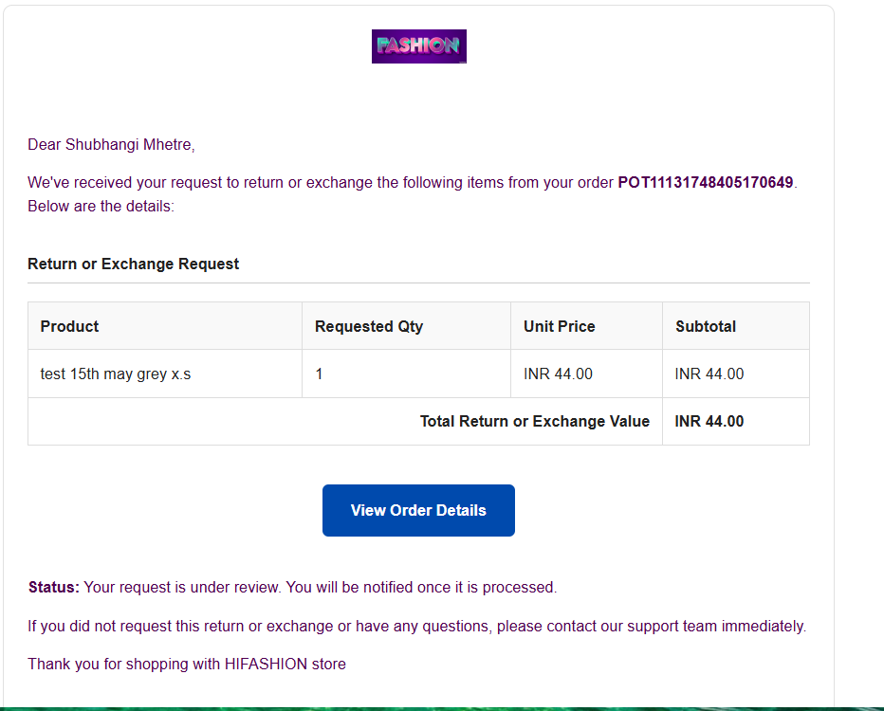Screen dimensions: 884x711
Task: Click the Unit Price column header
Action: tap(560, 326)
